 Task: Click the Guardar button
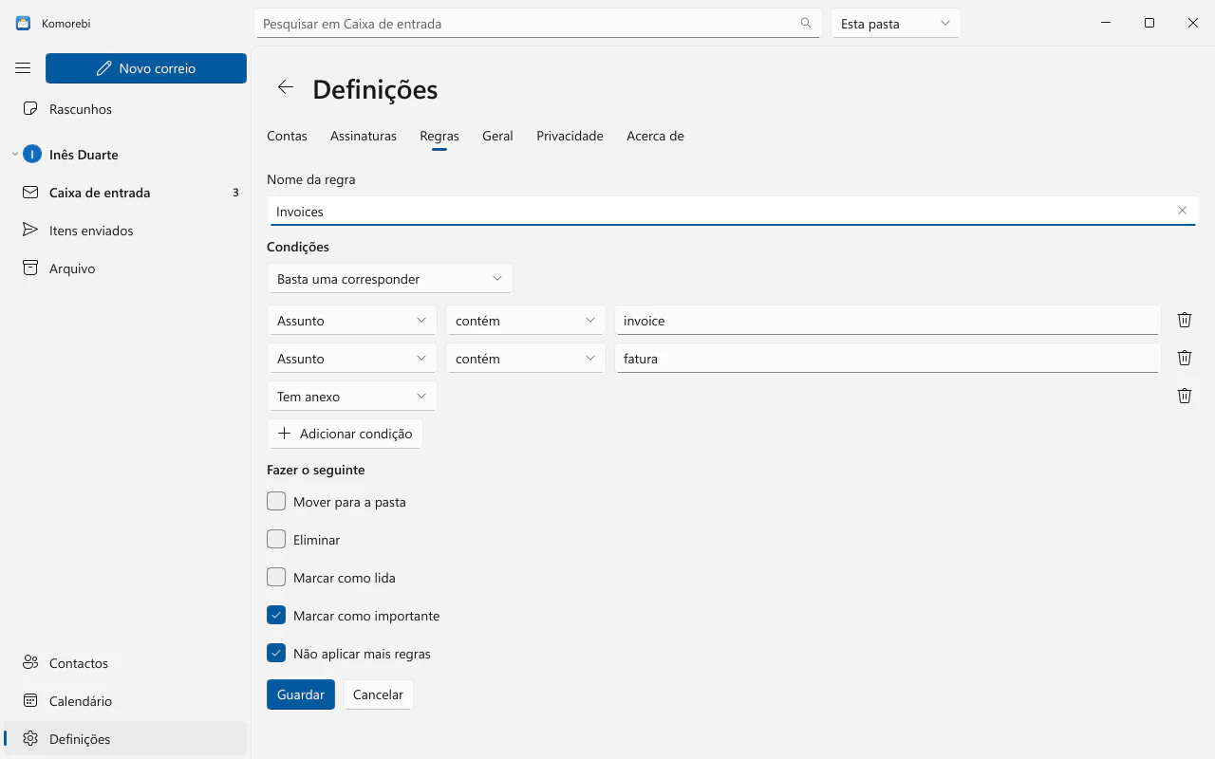(301, 694)
